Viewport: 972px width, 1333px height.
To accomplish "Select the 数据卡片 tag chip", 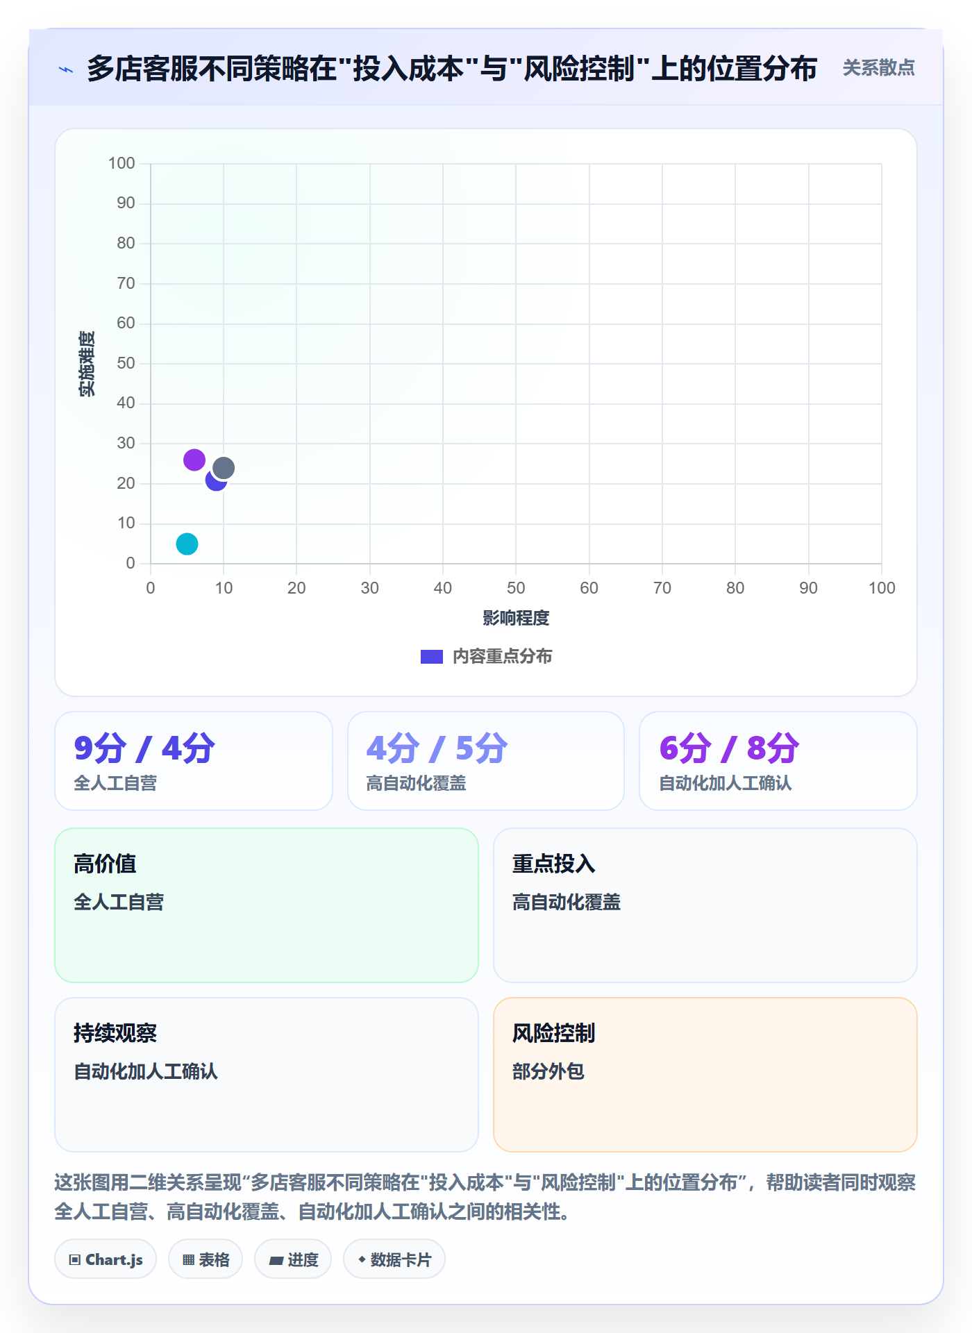I will coord(394,1259).
